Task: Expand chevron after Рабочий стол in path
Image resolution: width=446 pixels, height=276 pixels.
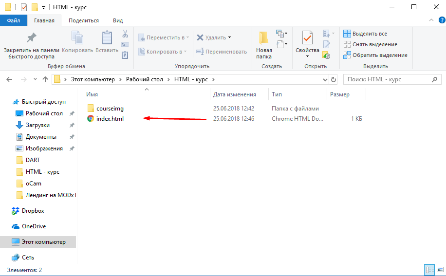Action: point(168,80)
